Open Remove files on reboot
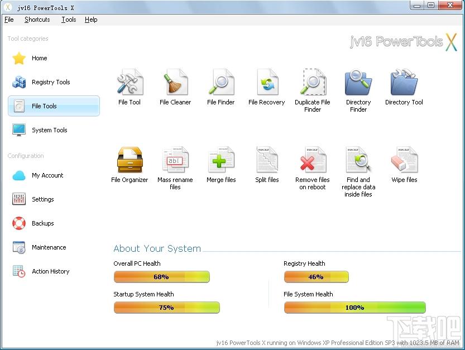The height and width of the screenshot is (350, 465). (313, 160)
